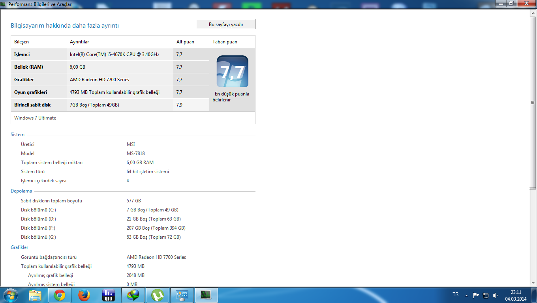Click the İşlemci çekirdek sayısı label

point(43,181)
